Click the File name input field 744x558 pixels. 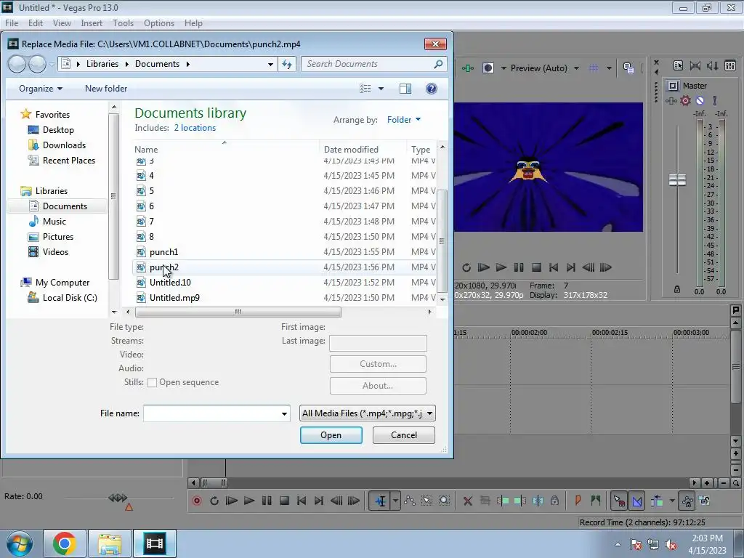coord(211,413)
